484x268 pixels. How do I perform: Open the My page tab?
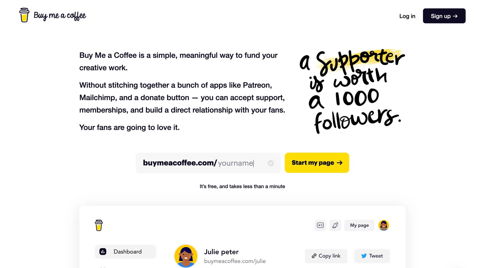point(359,225)
